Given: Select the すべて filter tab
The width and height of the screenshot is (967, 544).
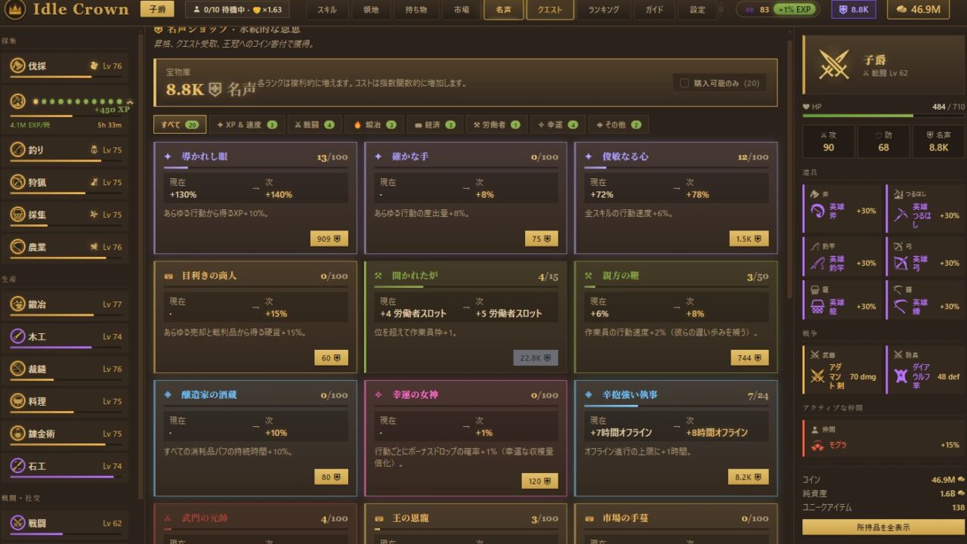Looking at the screenshot, I should pos(178,125).
